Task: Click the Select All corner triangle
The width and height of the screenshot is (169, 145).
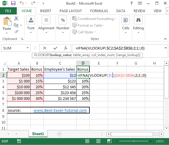Action: 4,63
